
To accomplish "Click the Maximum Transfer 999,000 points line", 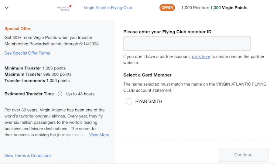I will point(38,74).
